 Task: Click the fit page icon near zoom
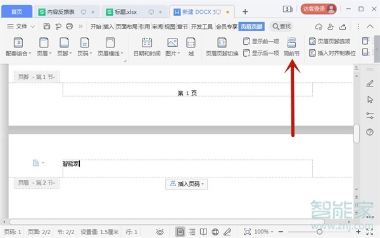tap(248, 232)
